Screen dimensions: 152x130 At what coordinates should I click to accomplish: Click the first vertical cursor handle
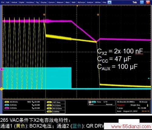tap(44, 15)
